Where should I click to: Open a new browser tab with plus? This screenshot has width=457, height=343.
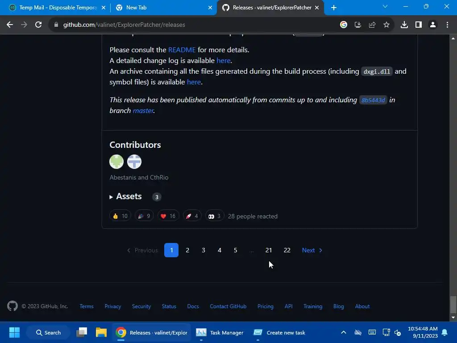tap(334, 8)
